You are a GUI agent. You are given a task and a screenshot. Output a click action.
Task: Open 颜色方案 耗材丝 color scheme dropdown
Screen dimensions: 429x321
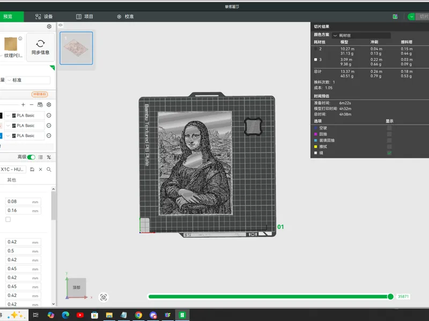click(x=361, y=35)
